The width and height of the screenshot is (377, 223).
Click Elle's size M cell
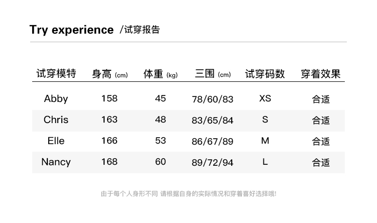265,141
